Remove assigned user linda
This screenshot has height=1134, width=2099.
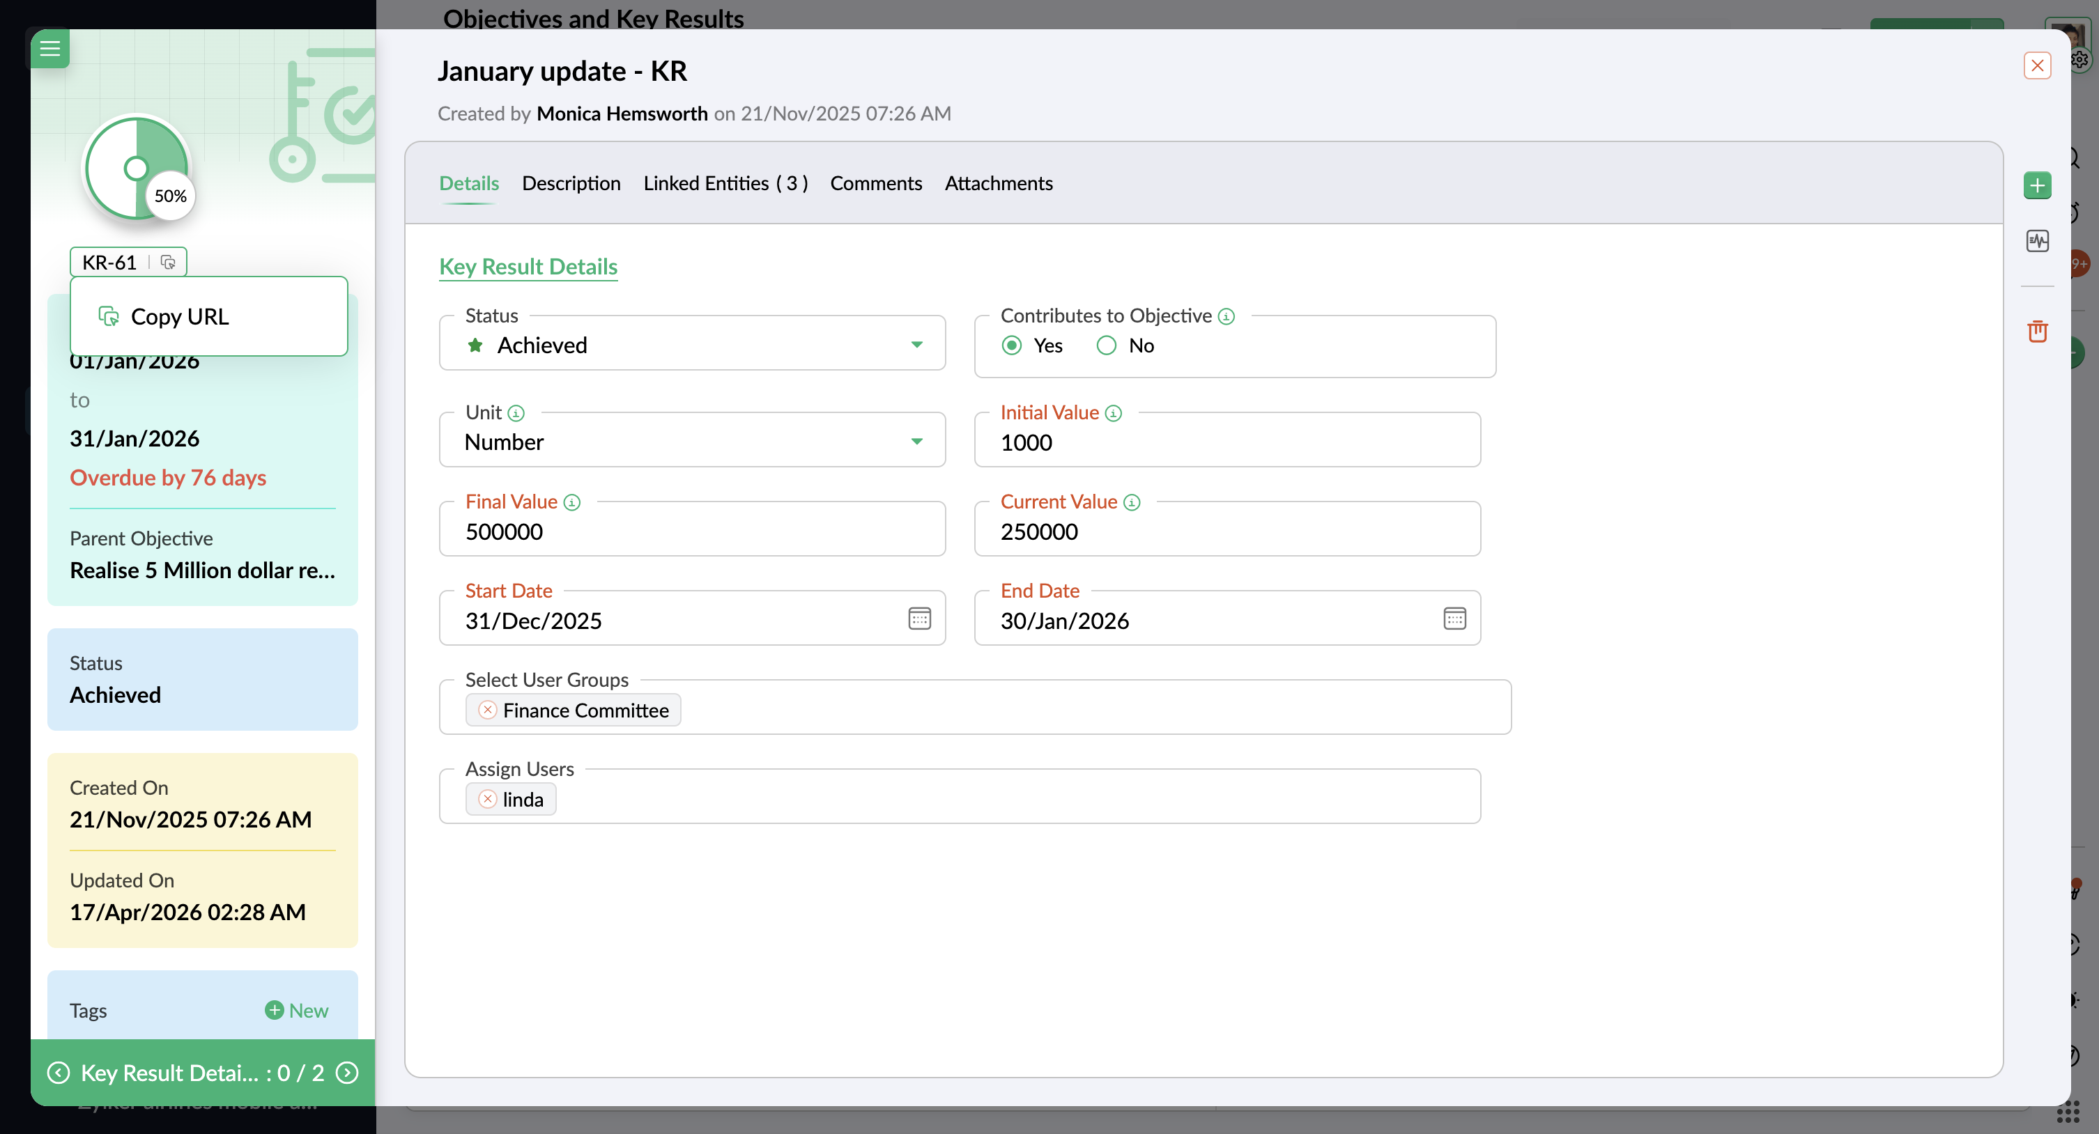point(487,799)
